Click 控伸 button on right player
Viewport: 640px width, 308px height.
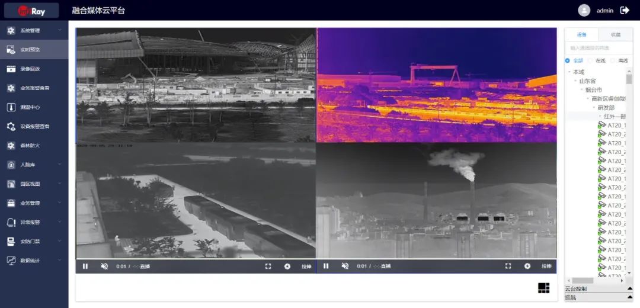[x=546, y=267]
